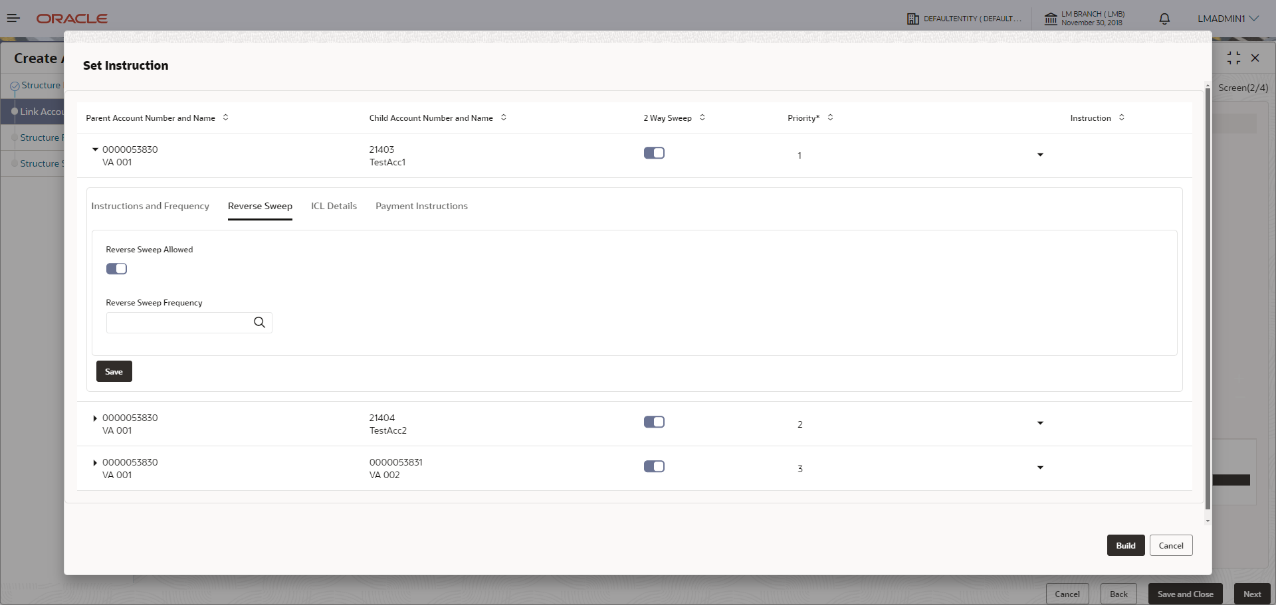Viewport: 1276px width, 605px height.
Task: Sort by Parent Account Number and Name
Action: coord(226,118)
